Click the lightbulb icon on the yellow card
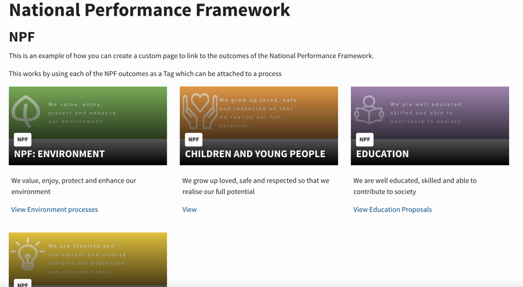Viewport: 523px width, 287px height. (27, 253)
